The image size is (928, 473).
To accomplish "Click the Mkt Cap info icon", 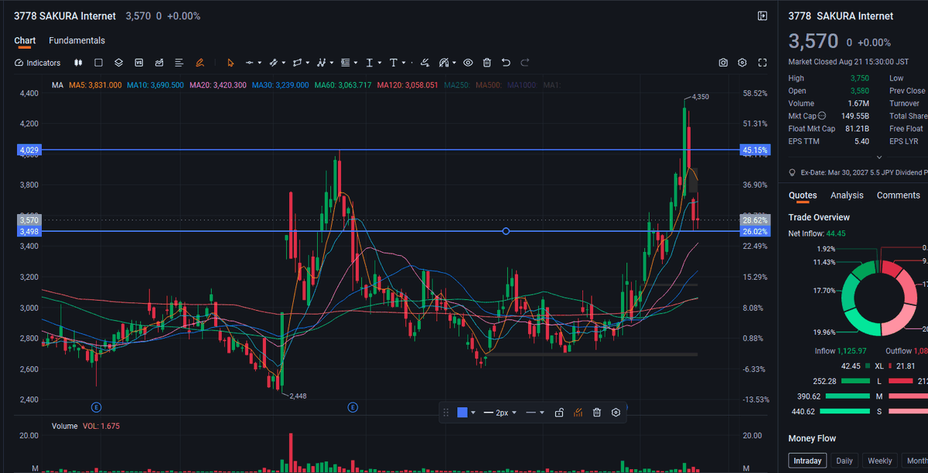I will pos(822,116).
